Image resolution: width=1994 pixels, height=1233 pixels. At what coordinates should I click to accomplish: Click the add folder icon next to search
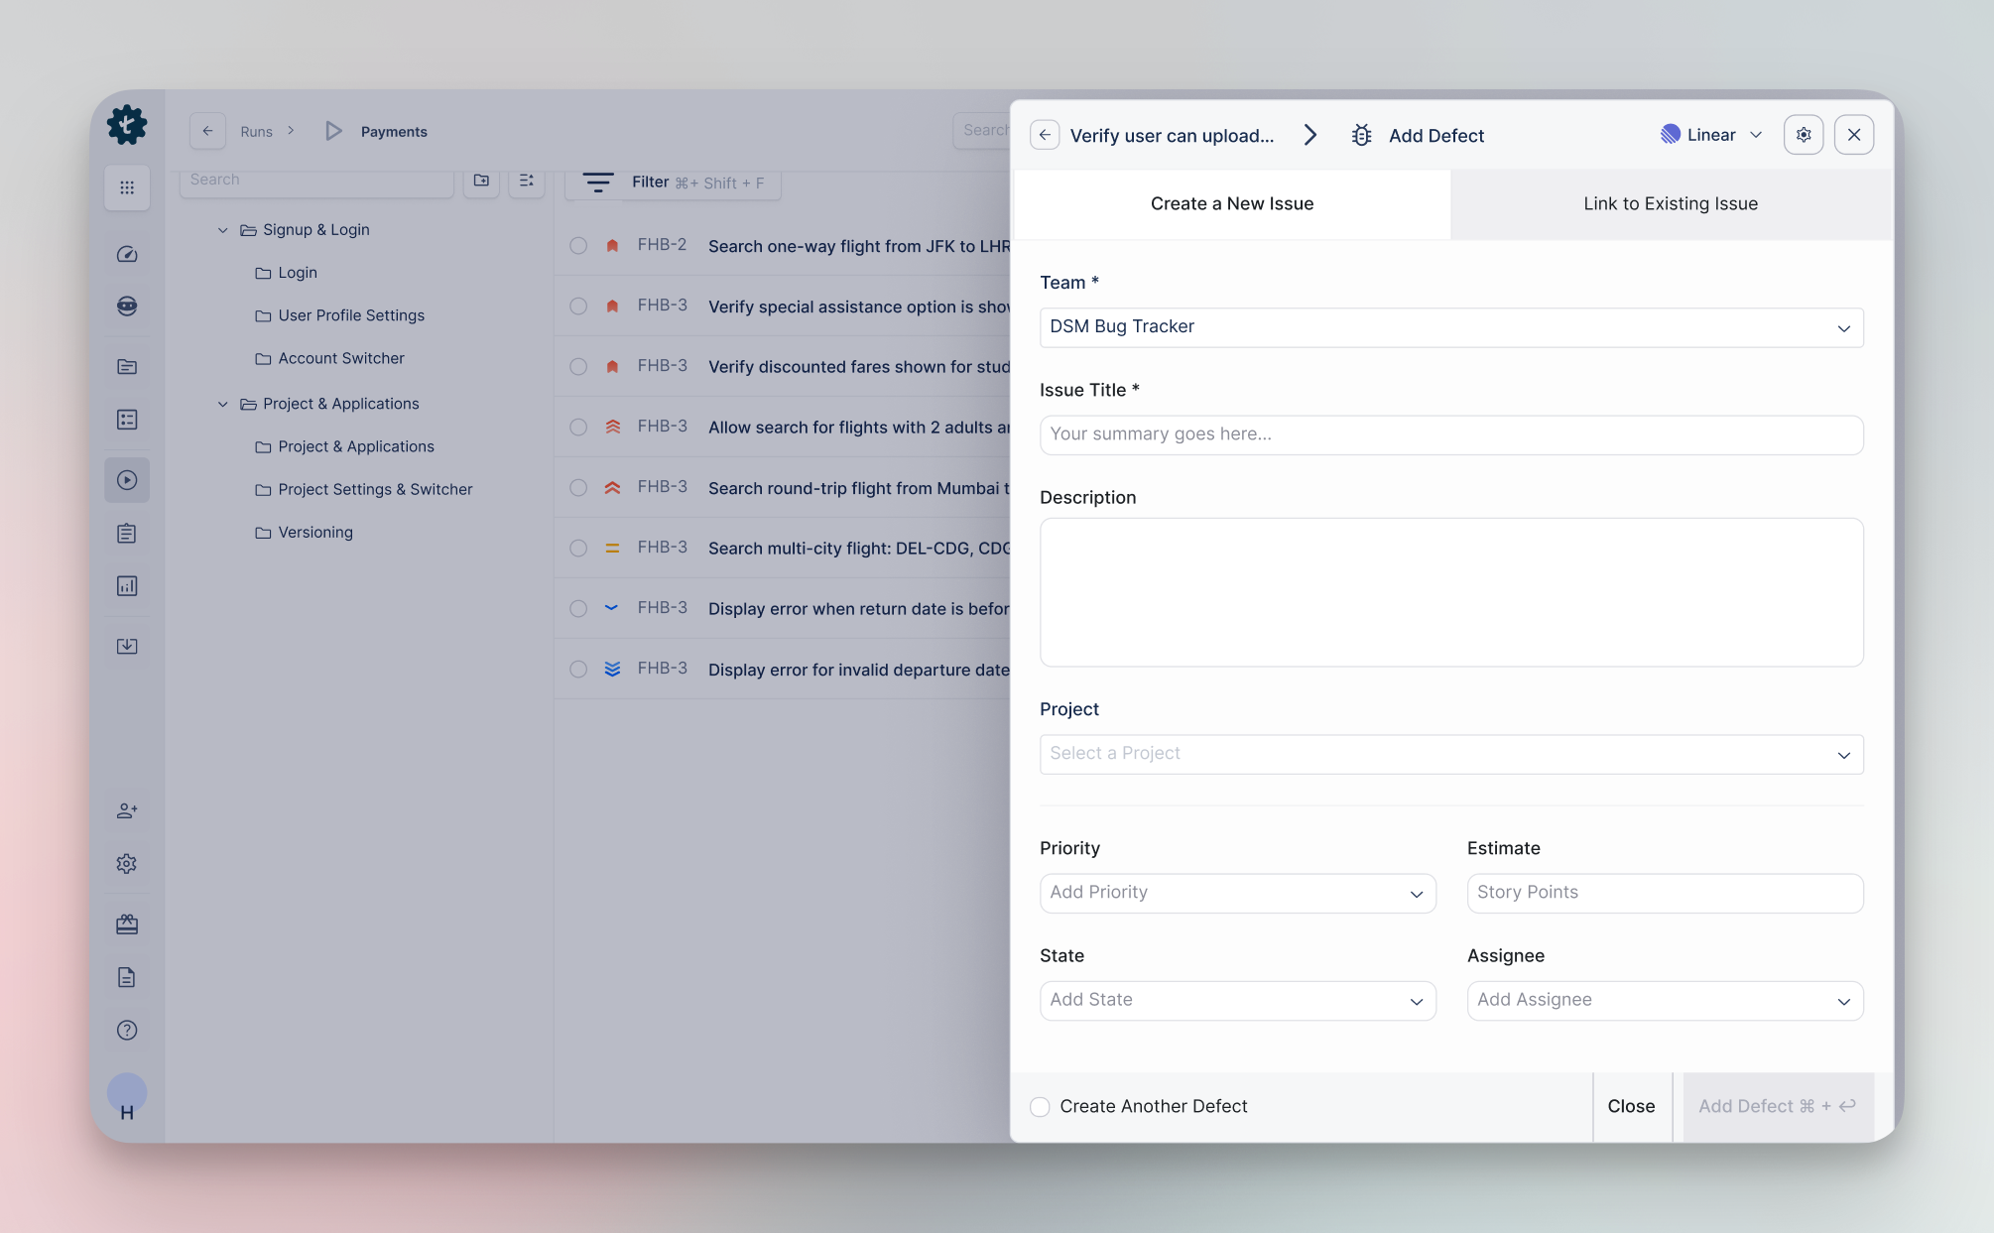click(481, 181)
